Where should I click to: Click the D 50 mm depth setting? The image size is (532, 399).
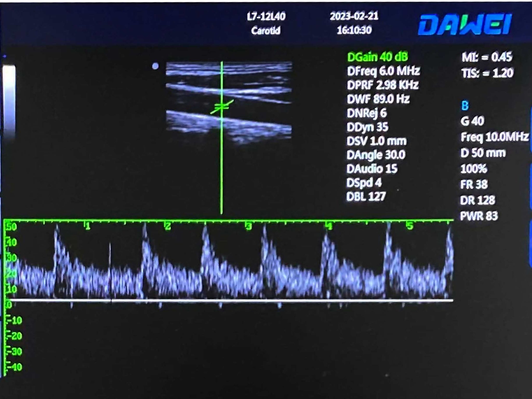click(x=483, y=153)
